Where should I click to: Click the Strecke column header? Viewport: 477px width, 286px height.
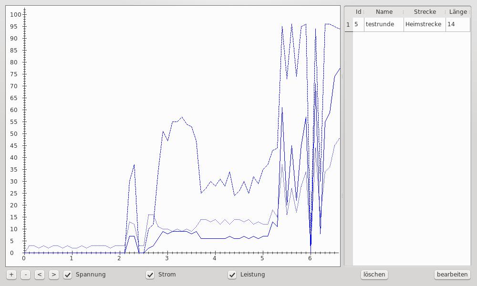[425, 12]
